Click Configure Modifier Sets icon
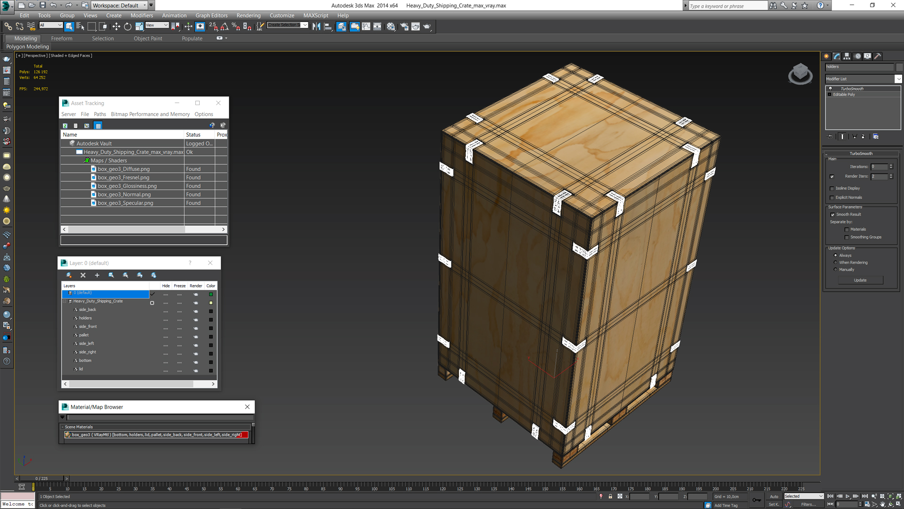The image size is (904, 509). tap(876, 136)
